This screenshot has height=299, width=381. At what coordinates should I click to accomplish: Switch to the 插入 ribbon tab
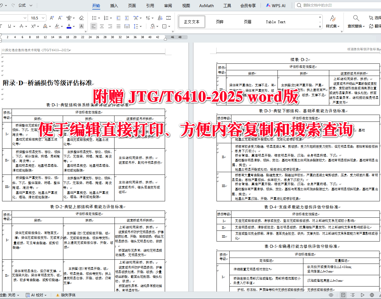point(114,5)
